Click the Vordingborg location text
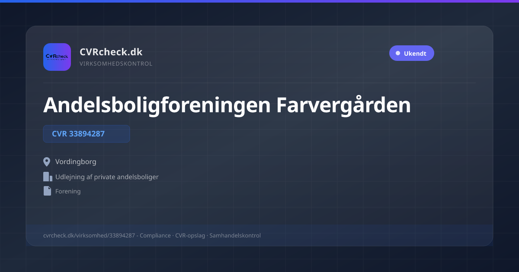Image resolution: width=519 pixels, height=272 pixels. tap(76, 162)
